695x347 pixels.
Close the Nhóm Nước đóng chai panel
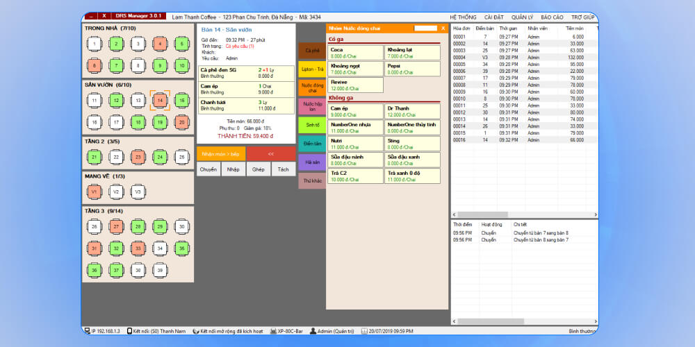pos(443,28)
